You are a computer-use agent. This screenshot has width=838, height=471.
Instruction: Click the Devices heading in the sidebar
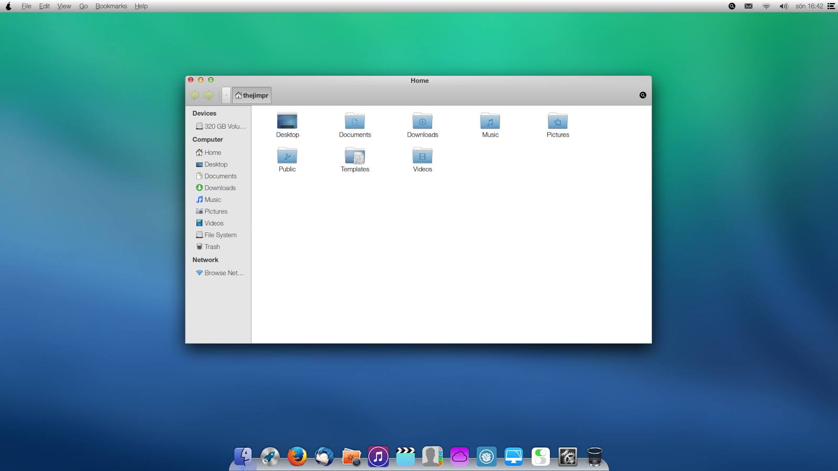coord(204,113)
